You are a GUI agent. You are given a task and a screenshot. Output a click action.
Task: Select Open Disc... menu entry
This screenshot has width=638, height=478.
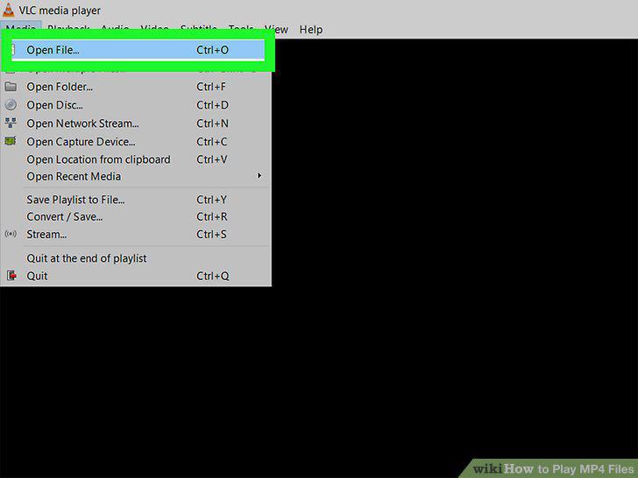[x=136, y=105]
